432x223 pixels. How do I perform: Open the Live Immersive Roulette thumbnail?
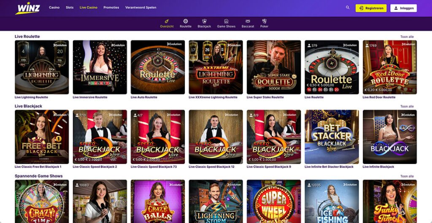(100, 67)
